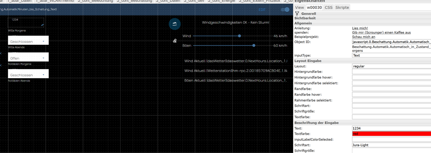Viewport: 431px width, 153px height.
Task: Collapse the Layout Eingabe section
Action: click(362, 61)
